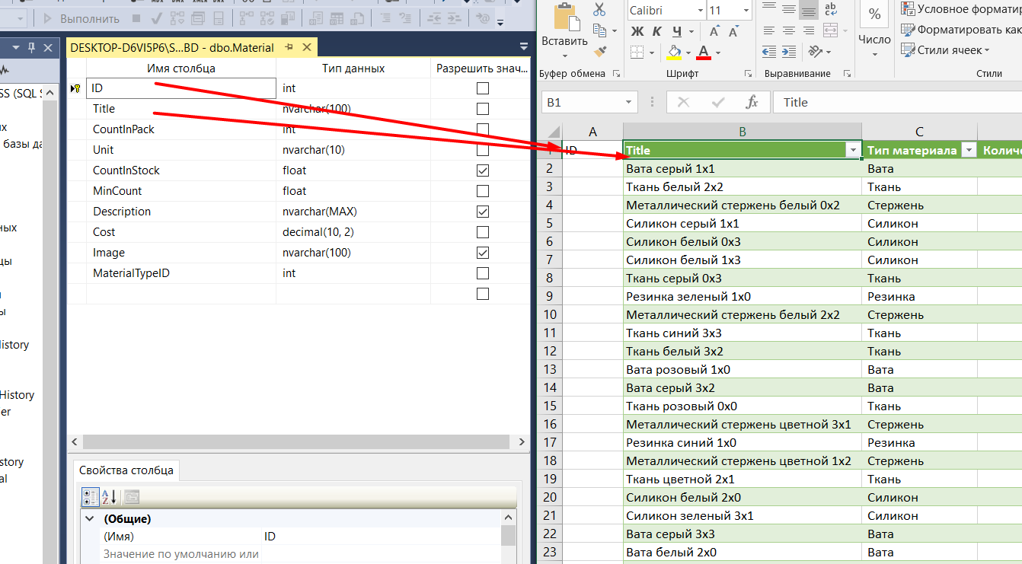
Task: Click the cell borders icon
Action: pos(637,52)
